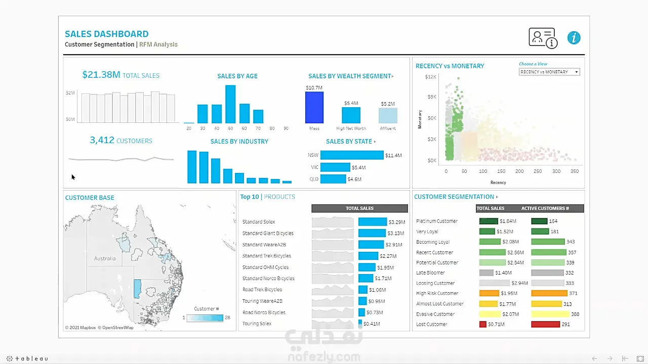This screenshot has width=648, height=364.
Task: Click the Standard Solex $3.29M bar
Action: [x=373, y=222]
